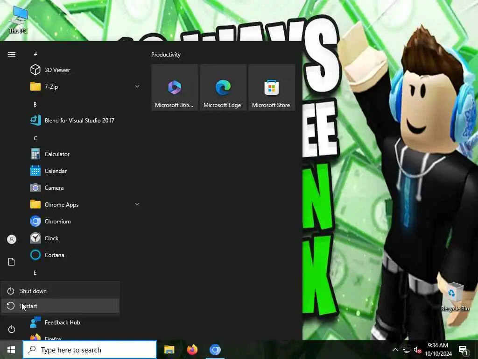Viewport: 478px width, 359px height.
Task: Open the network status tray icon
Action: tap(407, 350)
